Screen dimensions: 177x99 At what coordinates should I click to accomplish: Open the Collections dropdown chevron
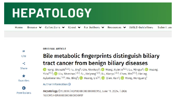tap(63, 28)
